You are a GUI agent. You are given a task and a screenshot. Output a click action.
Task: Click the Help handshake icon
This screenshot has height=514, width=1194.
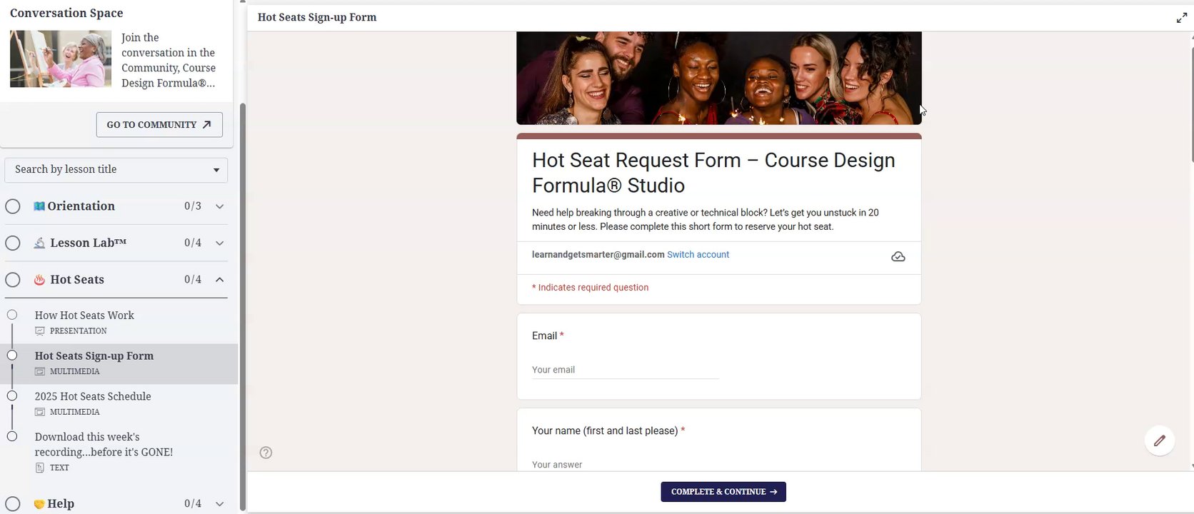click(39, 504)
